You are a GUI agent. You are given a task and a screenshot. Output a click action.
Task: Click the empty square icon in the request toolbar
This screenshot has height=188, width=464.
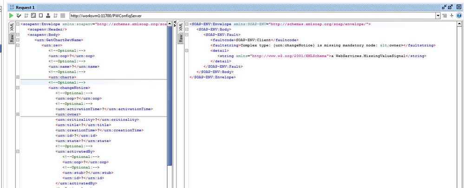[x=41, y=16]
